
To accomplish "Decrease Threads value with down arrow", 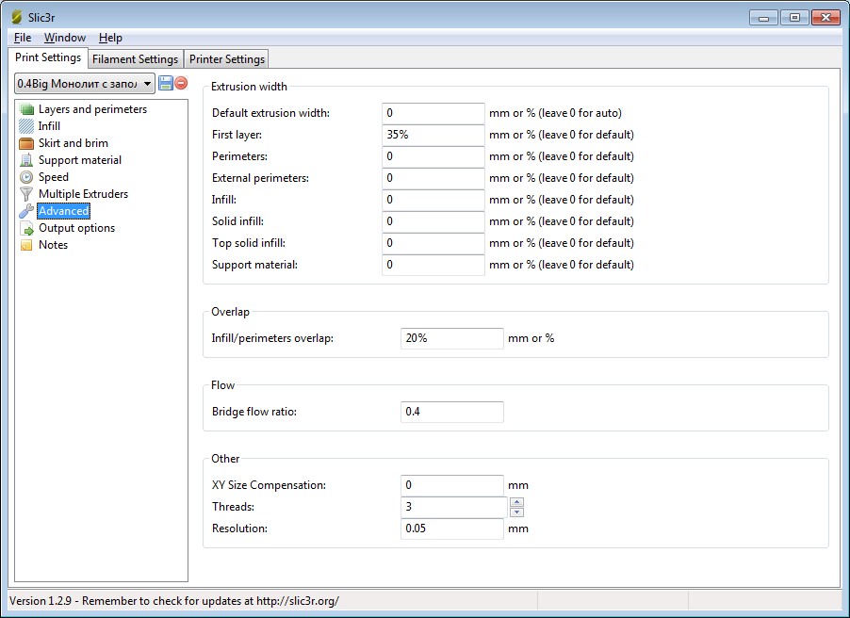I will coord(516,512).
